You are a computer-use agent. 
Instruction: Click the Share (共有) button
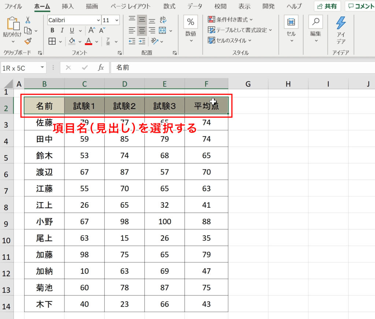[x=327, y=6]
